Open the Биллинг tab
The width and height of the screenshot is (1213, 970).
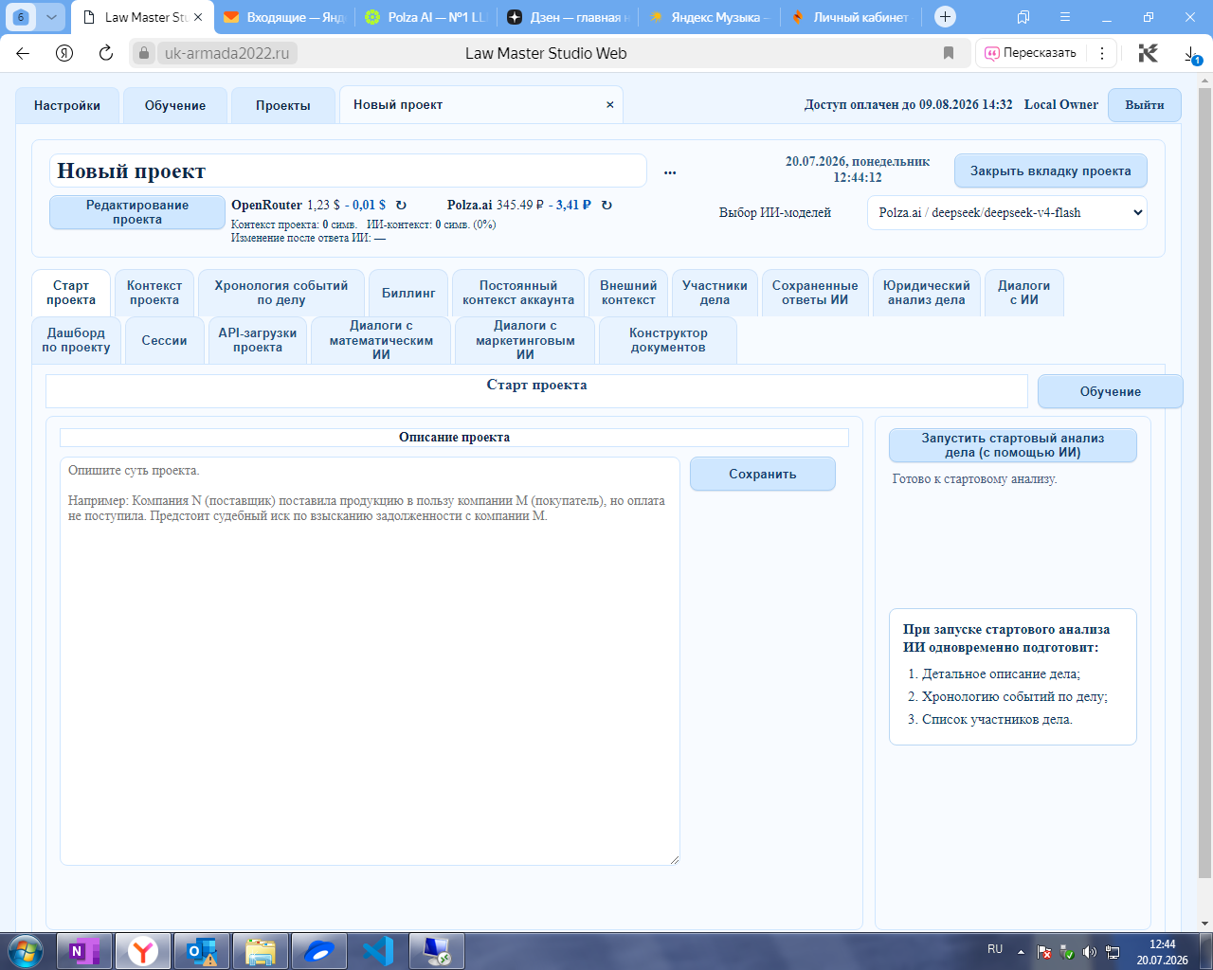pos(408,293)
